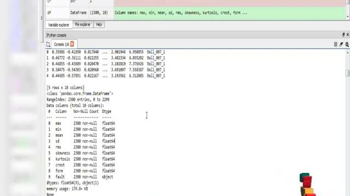
Task: Select the df variable name cell
Action: click(x=57, y=13)
